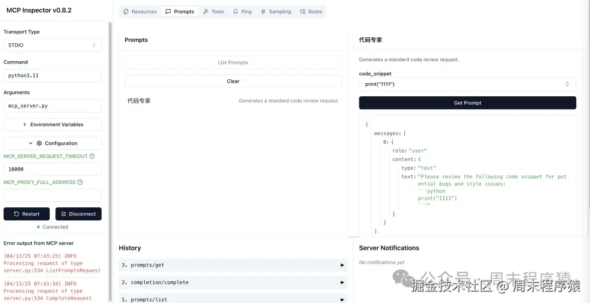Go to the Sampling tab
Viewport: 590px width, 303px height.
(276, 11)
